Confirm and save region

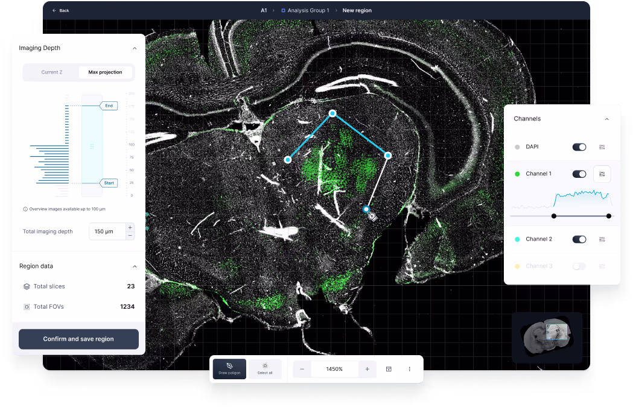(x=78, y=339)
